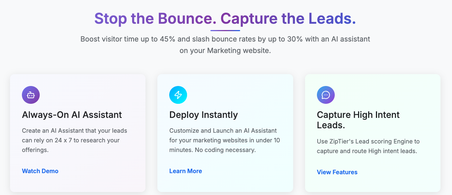Select the Always-On AI Assistant card heading
Viewport: 452px width, 195px height.
coord(72,115)
